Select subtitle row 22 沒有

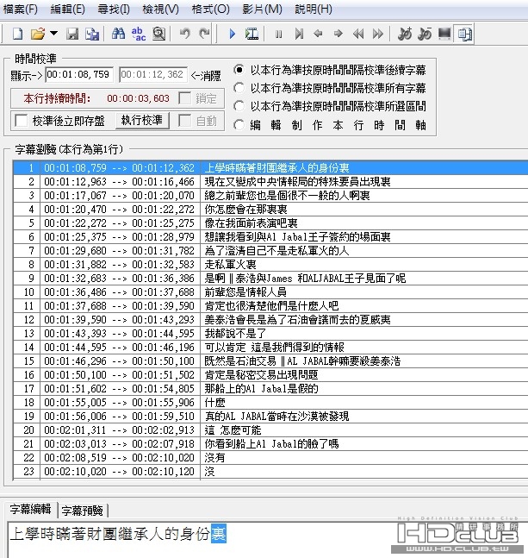[x=270, y=458]
